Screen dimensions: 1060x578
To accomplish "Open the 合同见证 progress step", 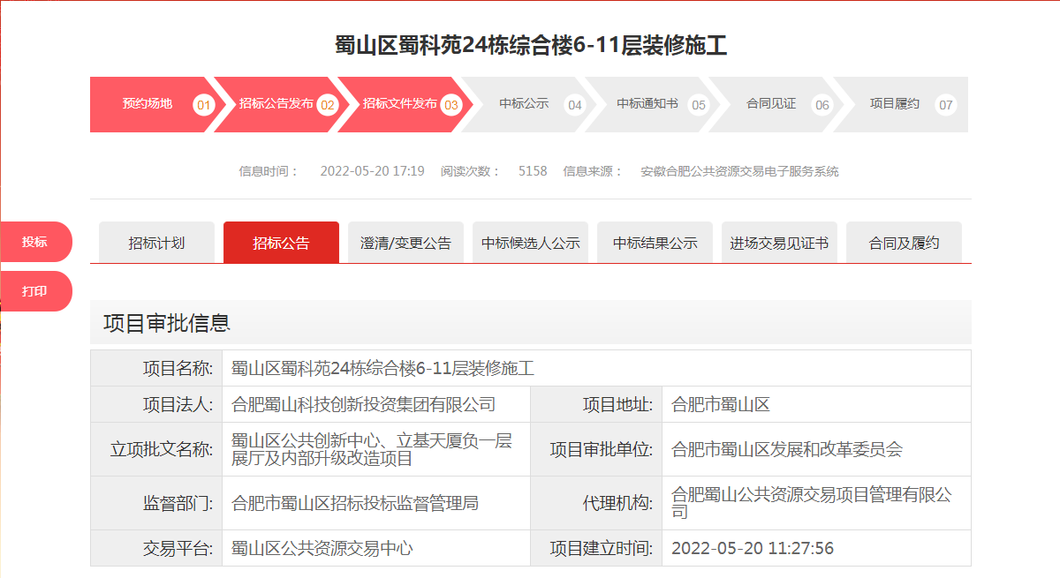I will pyautogui.click(x=771, y=104).
